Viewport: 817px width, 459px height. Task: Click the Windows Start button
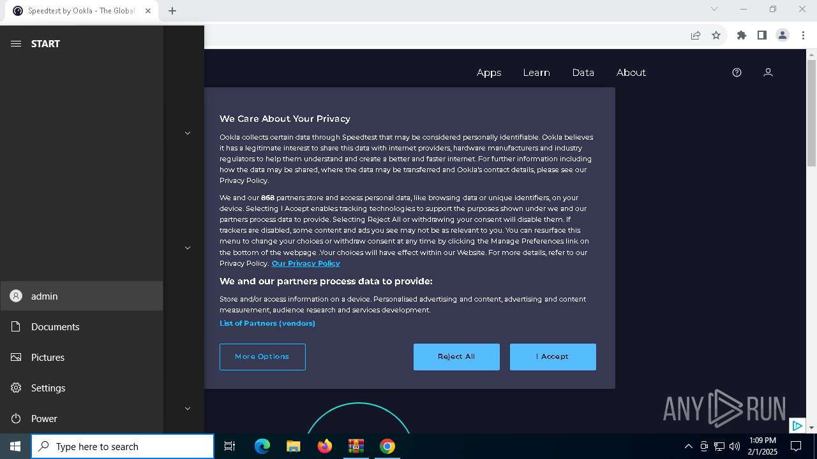[15, 446]
